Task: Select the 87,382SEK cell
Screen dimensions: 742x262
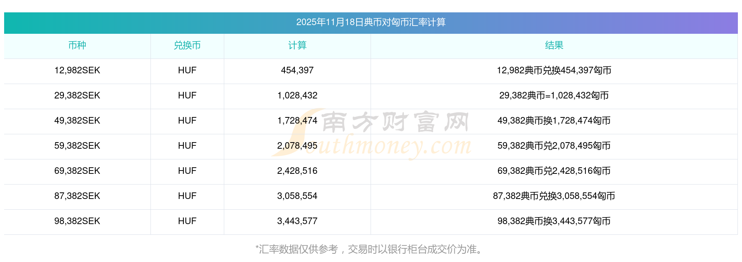Action: pos(77,196)
